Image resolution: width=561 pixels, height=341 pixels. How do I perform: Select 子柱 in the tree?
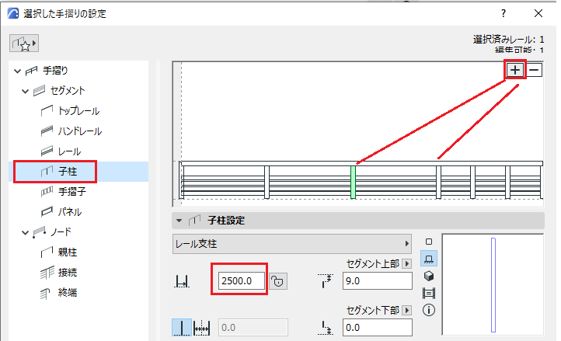[x=68, y=172]
